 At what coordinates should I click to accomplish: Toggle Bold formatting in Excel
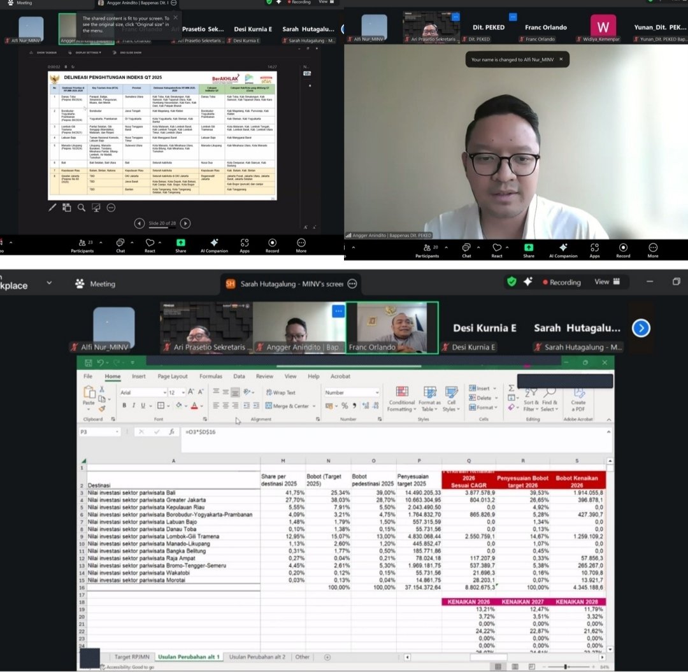(125, 406)
